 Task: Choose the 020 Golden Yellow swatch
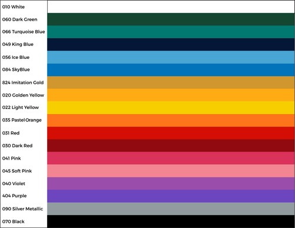(x=171, y=95)
